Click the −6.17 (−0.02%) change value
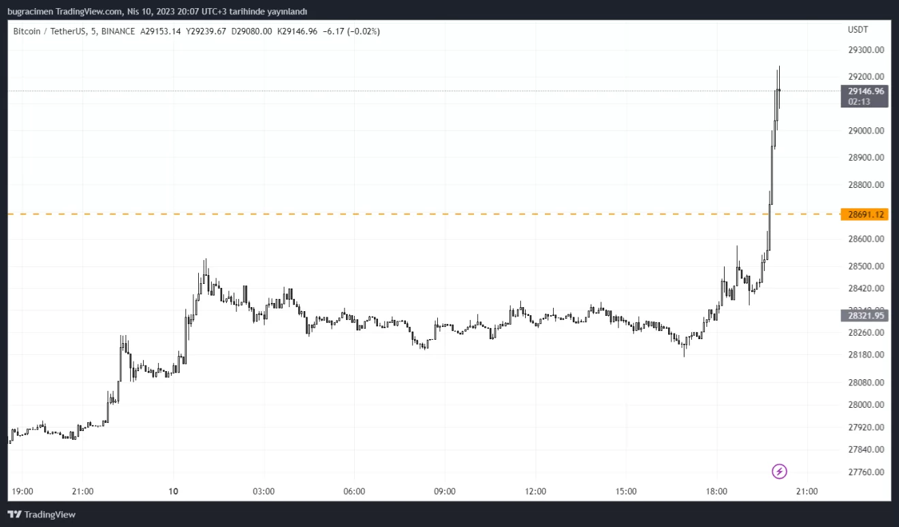 [x=351, y=31]
